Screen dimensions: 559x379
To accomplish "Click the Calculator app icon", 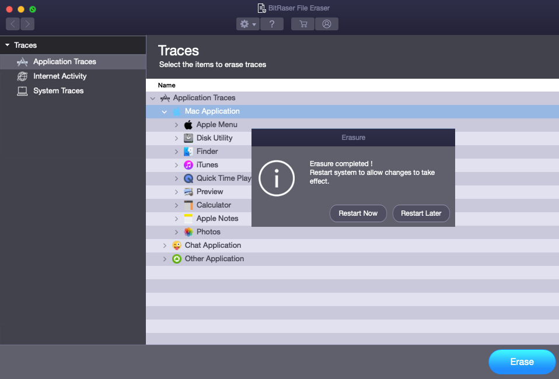I will coord(188,205).
